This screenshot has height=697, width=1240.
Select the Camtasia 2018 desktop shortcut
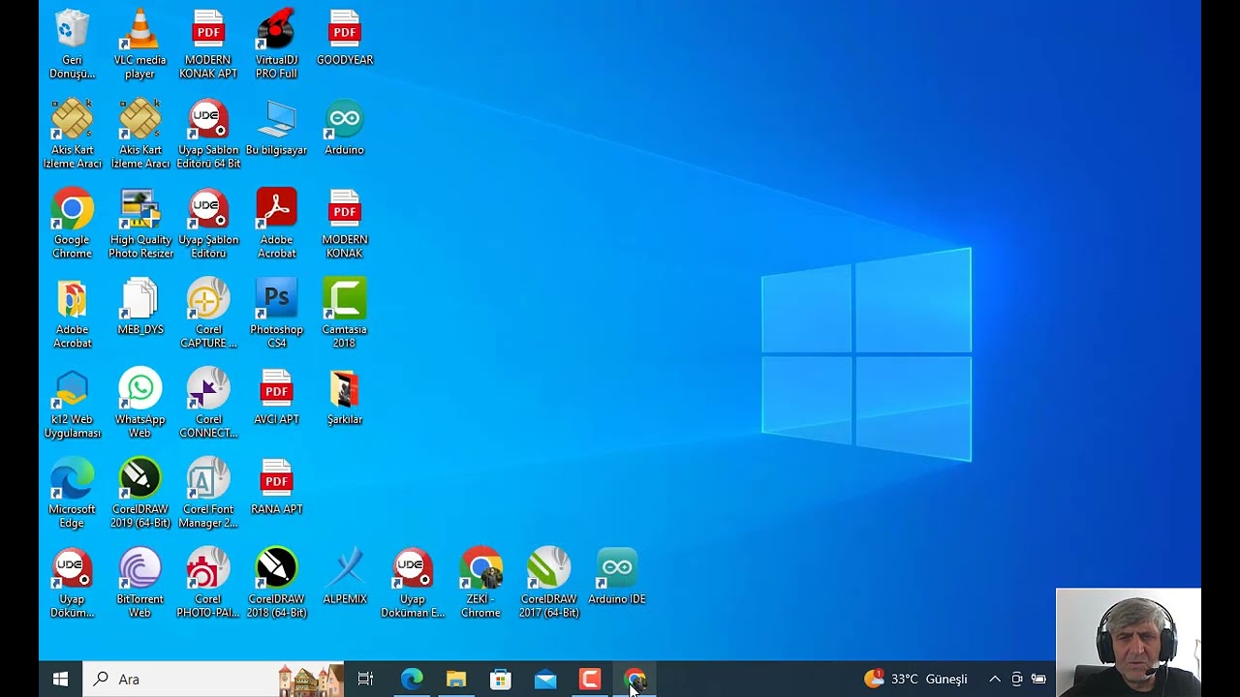point(345,315)
